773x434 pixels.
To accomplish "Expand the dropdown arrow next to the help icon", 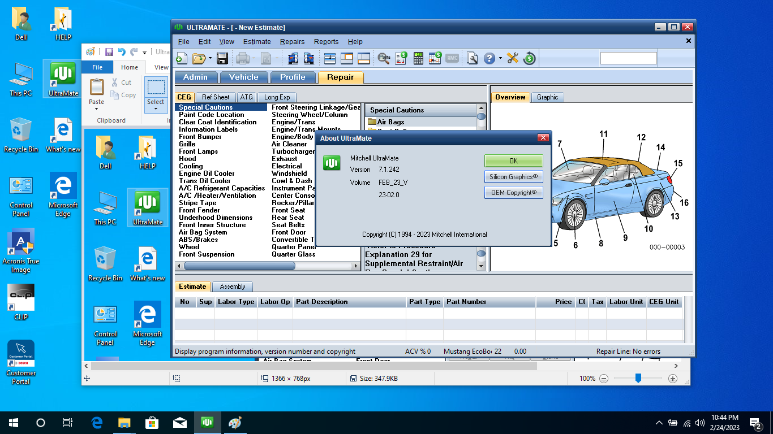I will (500, 58).
